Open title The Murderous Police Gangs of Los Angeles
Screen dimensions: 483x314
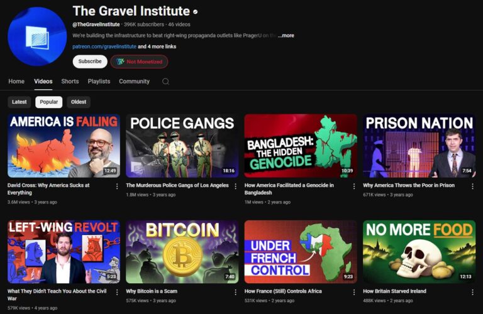coord(177,185)
